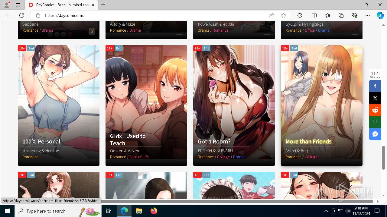The image size is (387, 217).
Task: Launch Copilot sidebar
Action: click(380, 15)
